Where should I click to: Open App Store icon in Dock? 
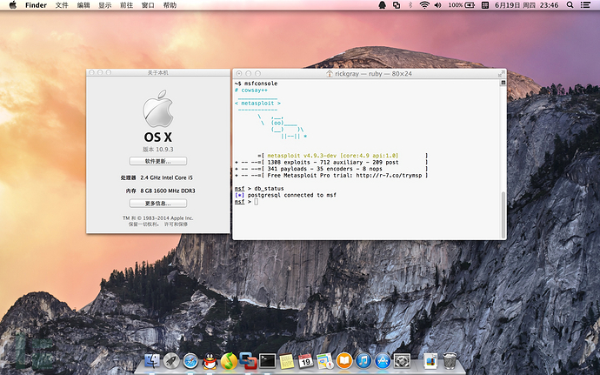383,361
